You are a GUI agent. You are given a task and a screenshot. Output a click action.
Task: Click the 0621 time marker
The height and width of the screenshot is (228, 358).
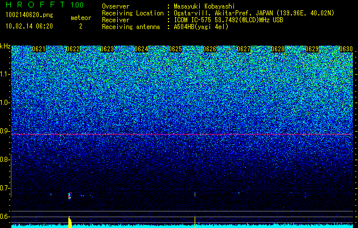pos(39,49)
